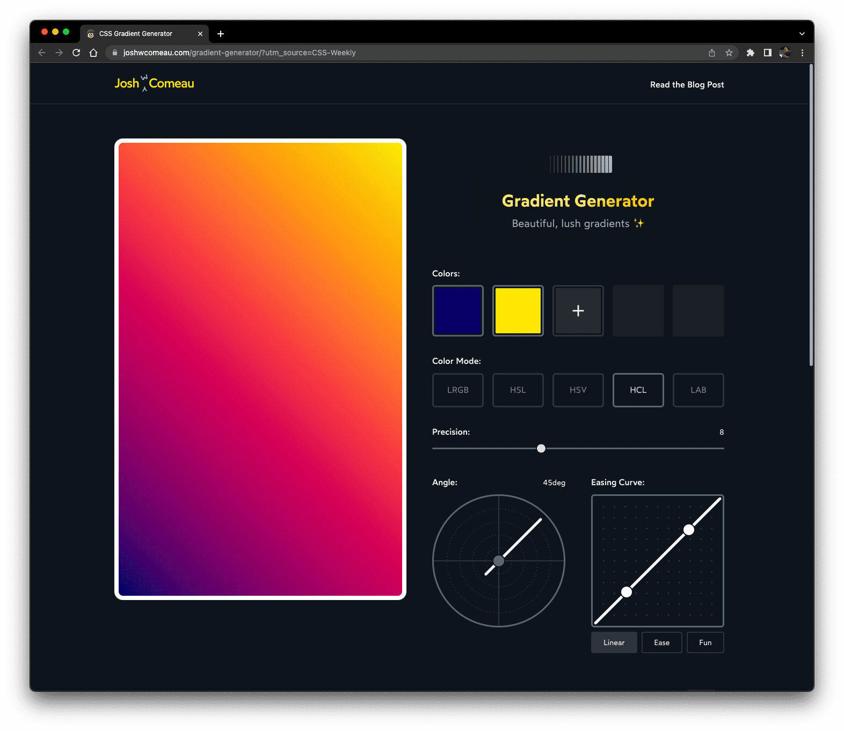Expand the tab search chevron
844x731 pixels.
(x=802, y=34)
